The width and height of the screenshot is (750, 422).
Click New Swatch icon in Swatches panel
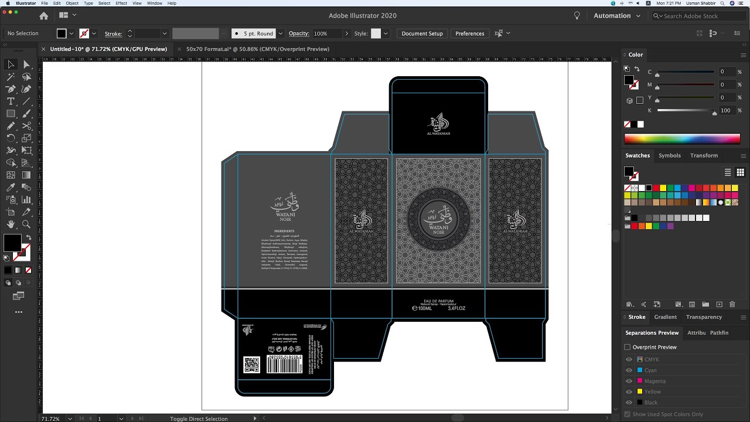720,304
